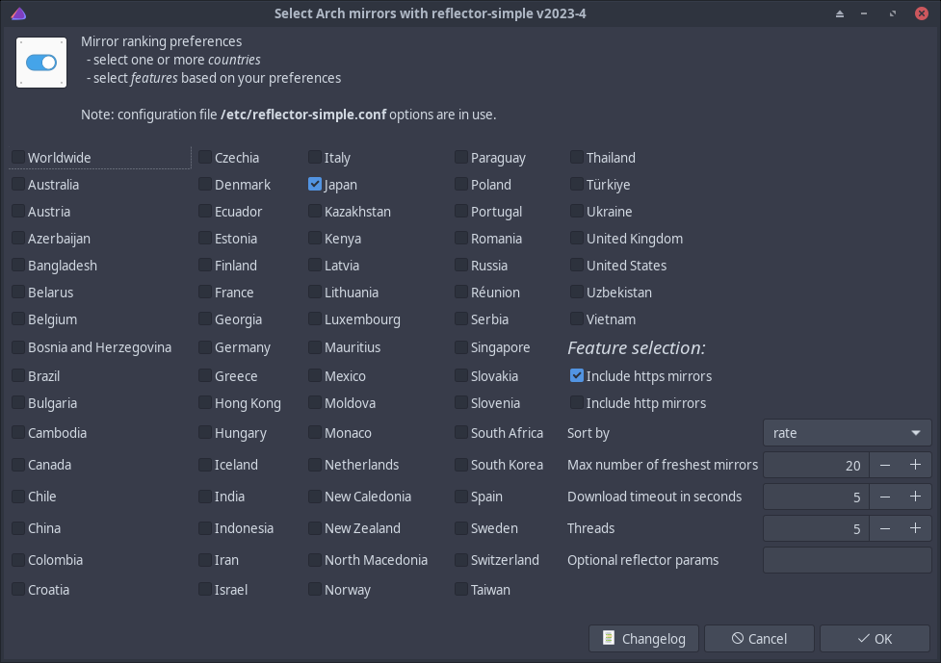Click the Optional reflector params field

pyautogui.click(x=847, y=560)
